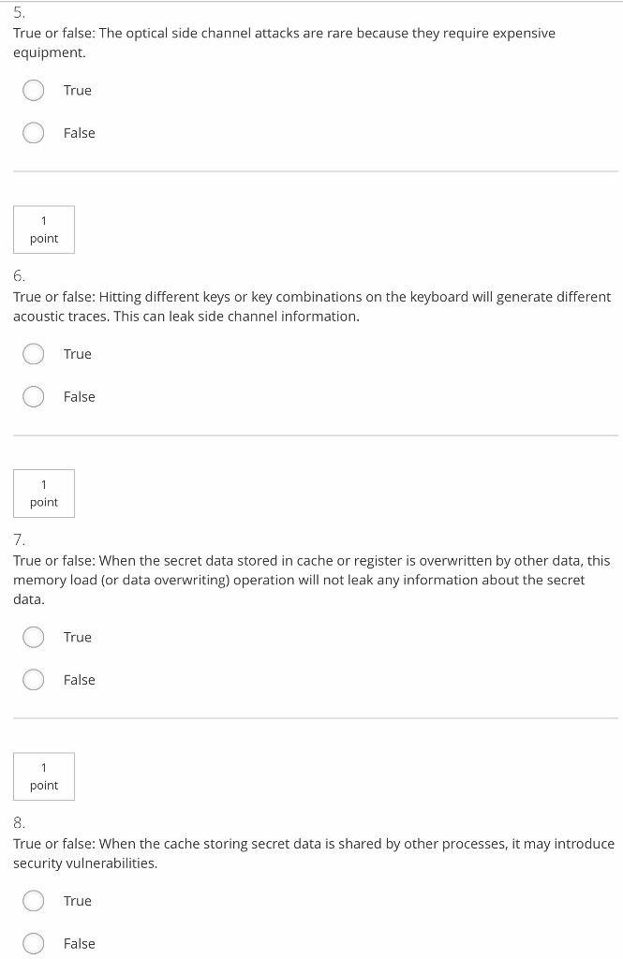Click the question number 5 heading

click(x=19, y=13)
